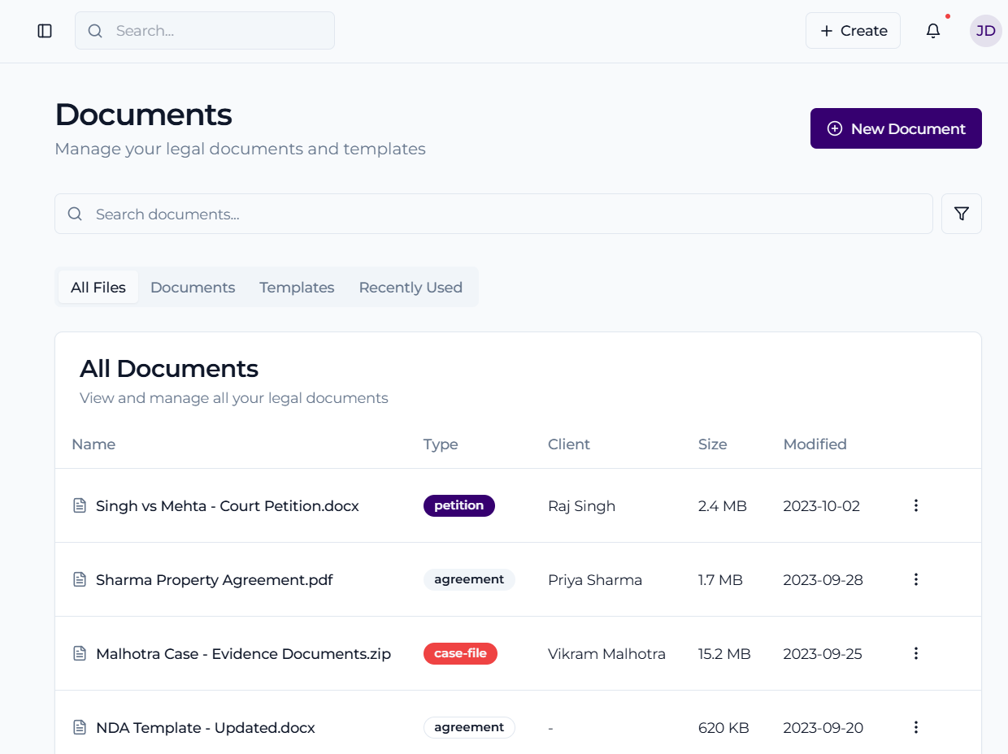Open the notifications bell
The image size is (1008, 754).
(933, 31)
